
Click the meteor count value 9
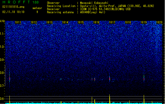point(37,12)
